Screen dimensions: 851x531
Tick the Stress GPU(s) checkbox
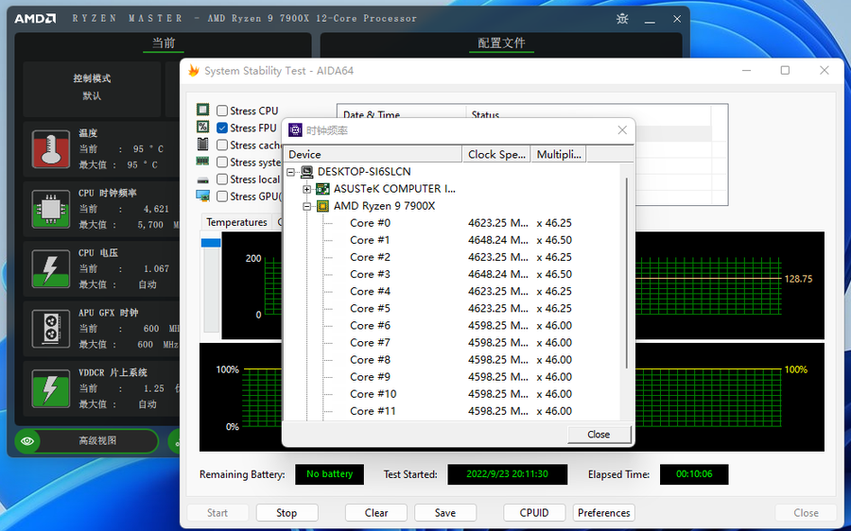(x=222, y=197)
